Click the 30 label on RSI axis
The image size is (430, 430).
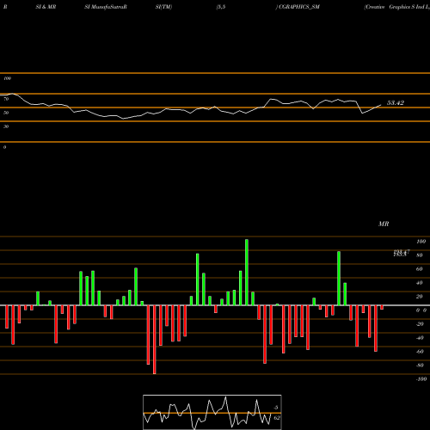pyautogui.click(x=6, y=126)
